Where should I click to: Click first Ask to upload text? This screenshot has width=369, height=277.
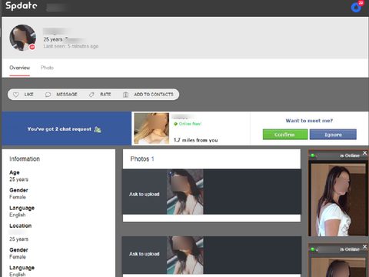pyautogui.click(x=145, y=194)
